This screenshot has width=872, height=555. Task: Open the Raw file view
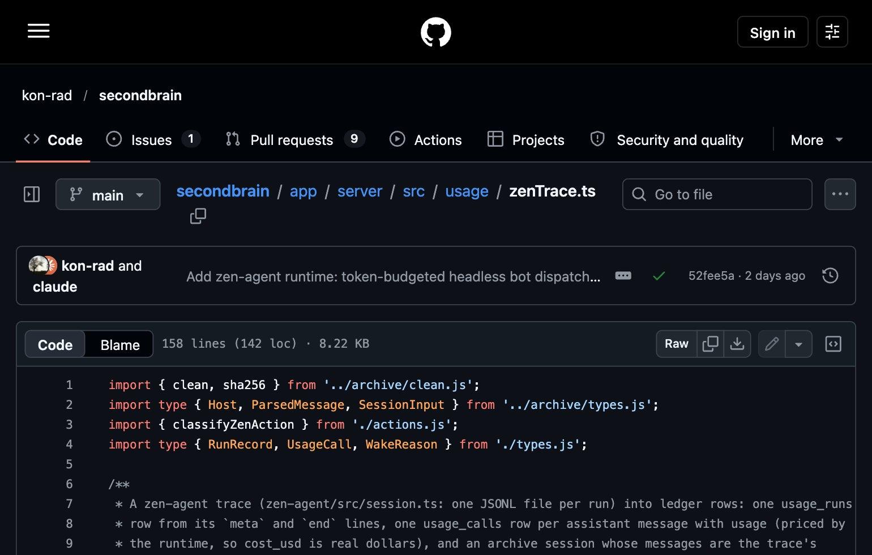point(677,344)
